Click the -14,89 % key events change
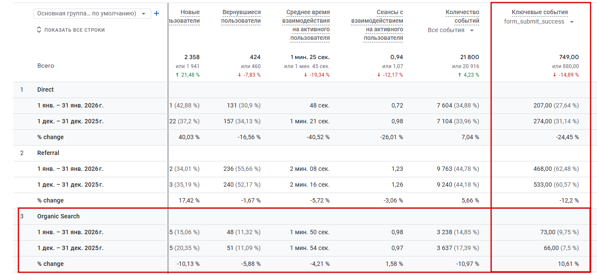The height and width of the screenshot is (274, 597). 566,75
